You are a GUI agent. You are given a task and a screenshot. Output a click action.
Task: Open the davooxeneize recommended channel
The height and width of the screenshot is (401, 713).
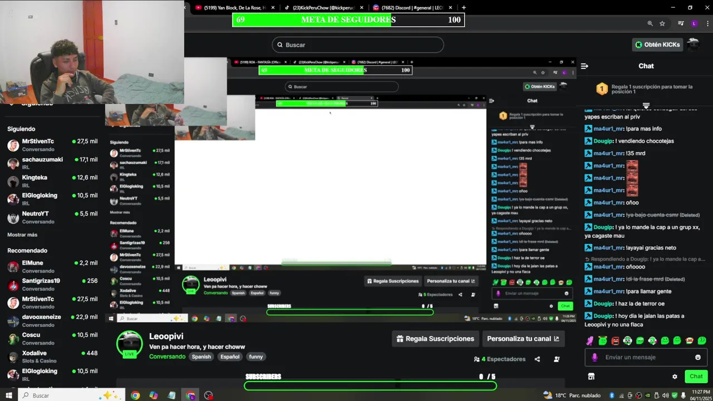52,320
